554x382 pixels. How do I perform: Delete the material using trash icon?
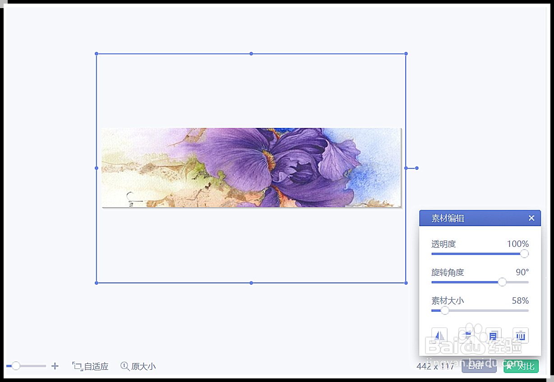[x=520, y=336]
